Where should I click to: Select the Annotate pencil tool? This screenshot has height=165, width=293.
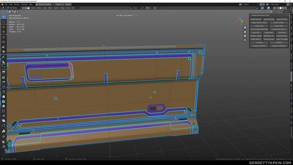click(x=4, y=57)
